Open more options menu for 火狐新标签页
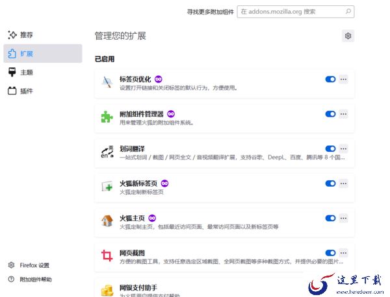Viewport: 390px width, 297px height. tap(343, 184)
